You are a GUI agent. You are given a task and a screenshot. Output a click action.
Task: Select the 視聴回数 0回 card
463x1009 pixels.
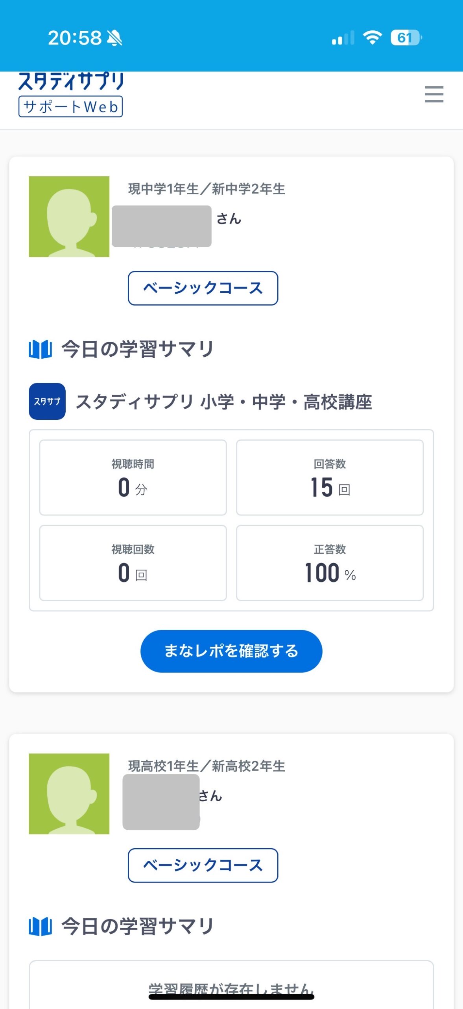(x=133, y=563)
